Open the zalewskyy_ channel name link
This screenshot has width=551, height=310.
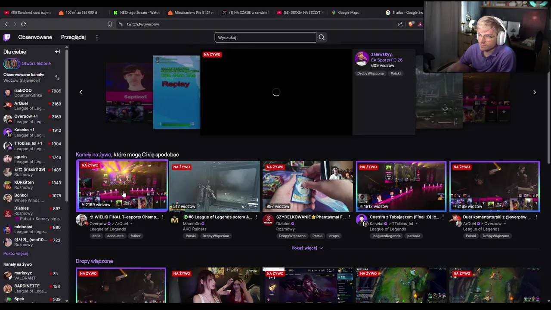(x=382, y=54)
